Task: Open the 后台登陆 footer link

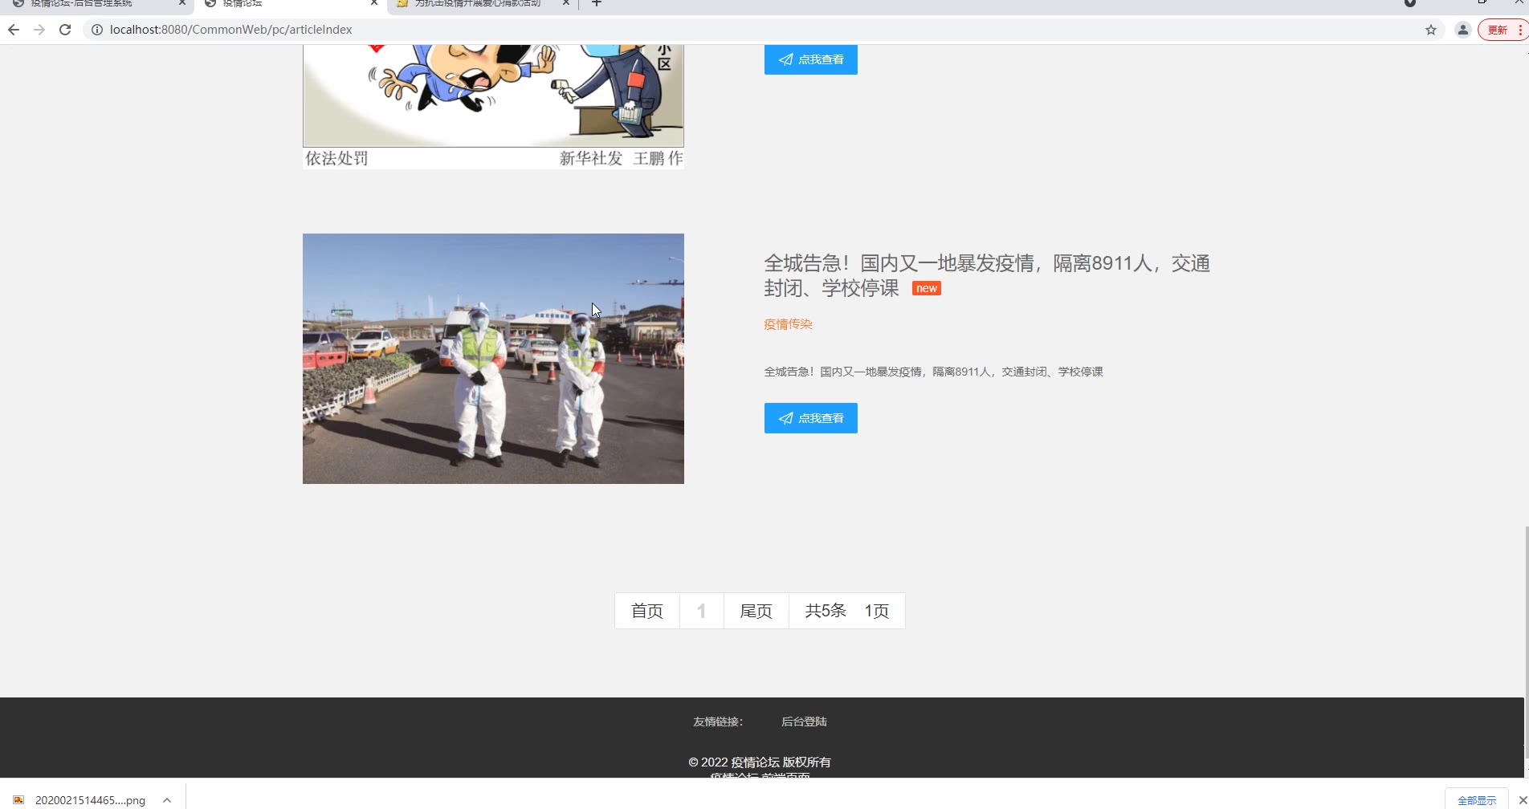Action: (x=804, y=722)
